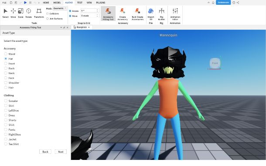266x166 pixels.
Task: Select the Back accessory radio button
Action: (6, 68)
